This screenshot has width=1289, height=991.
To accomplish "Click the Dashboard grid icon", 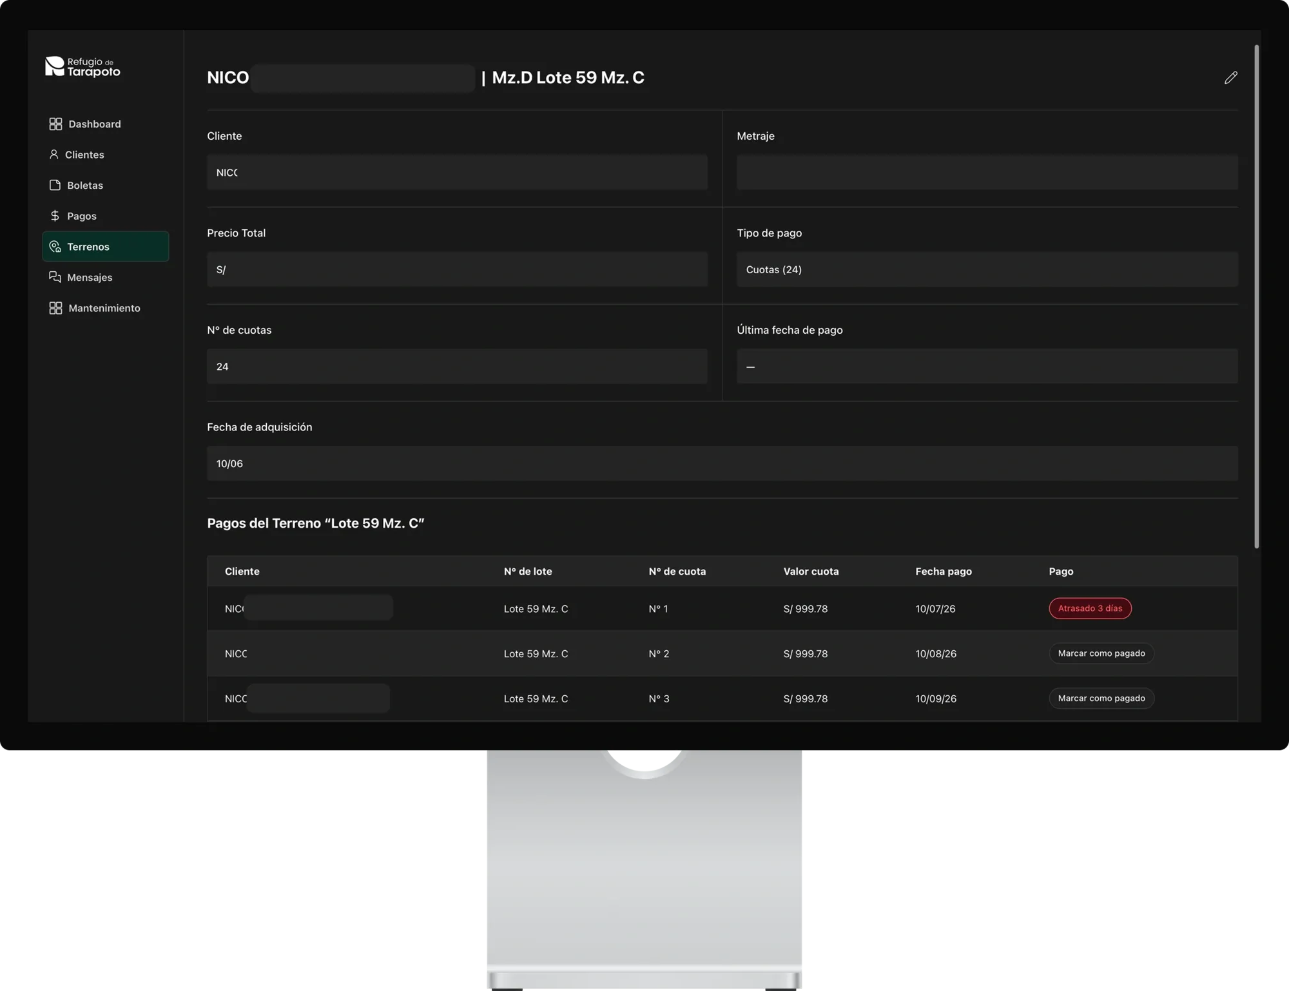I will coord(55,124).
